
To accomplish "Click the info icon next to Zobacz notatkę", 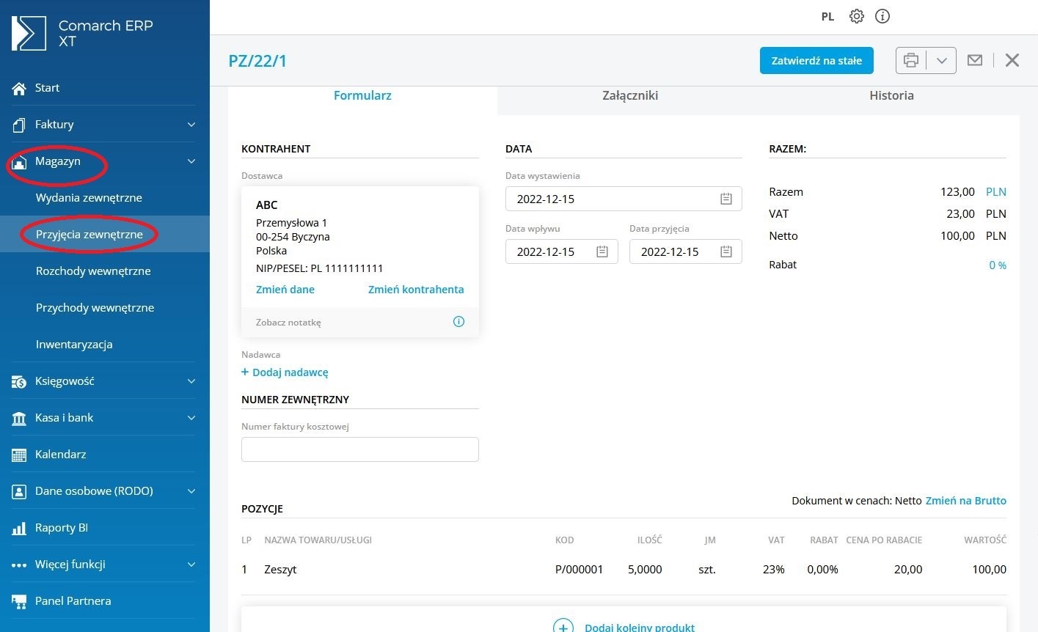I will pos(458,321).
